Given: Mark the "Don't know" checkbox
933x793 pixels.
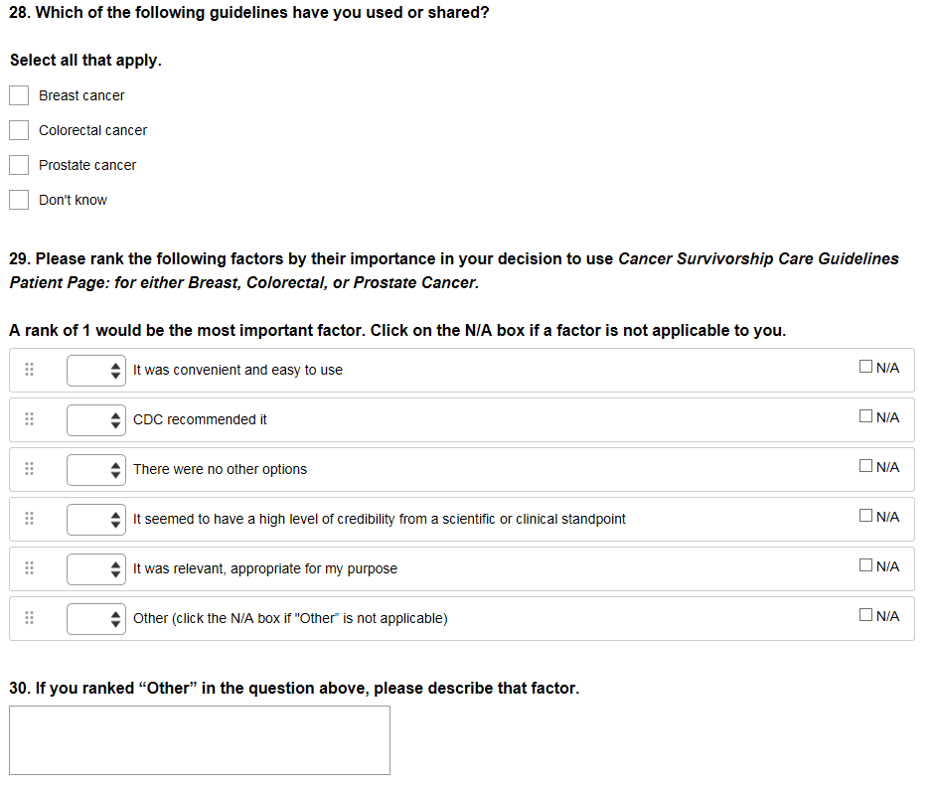Looking at the screenshot, I should 19,200.
